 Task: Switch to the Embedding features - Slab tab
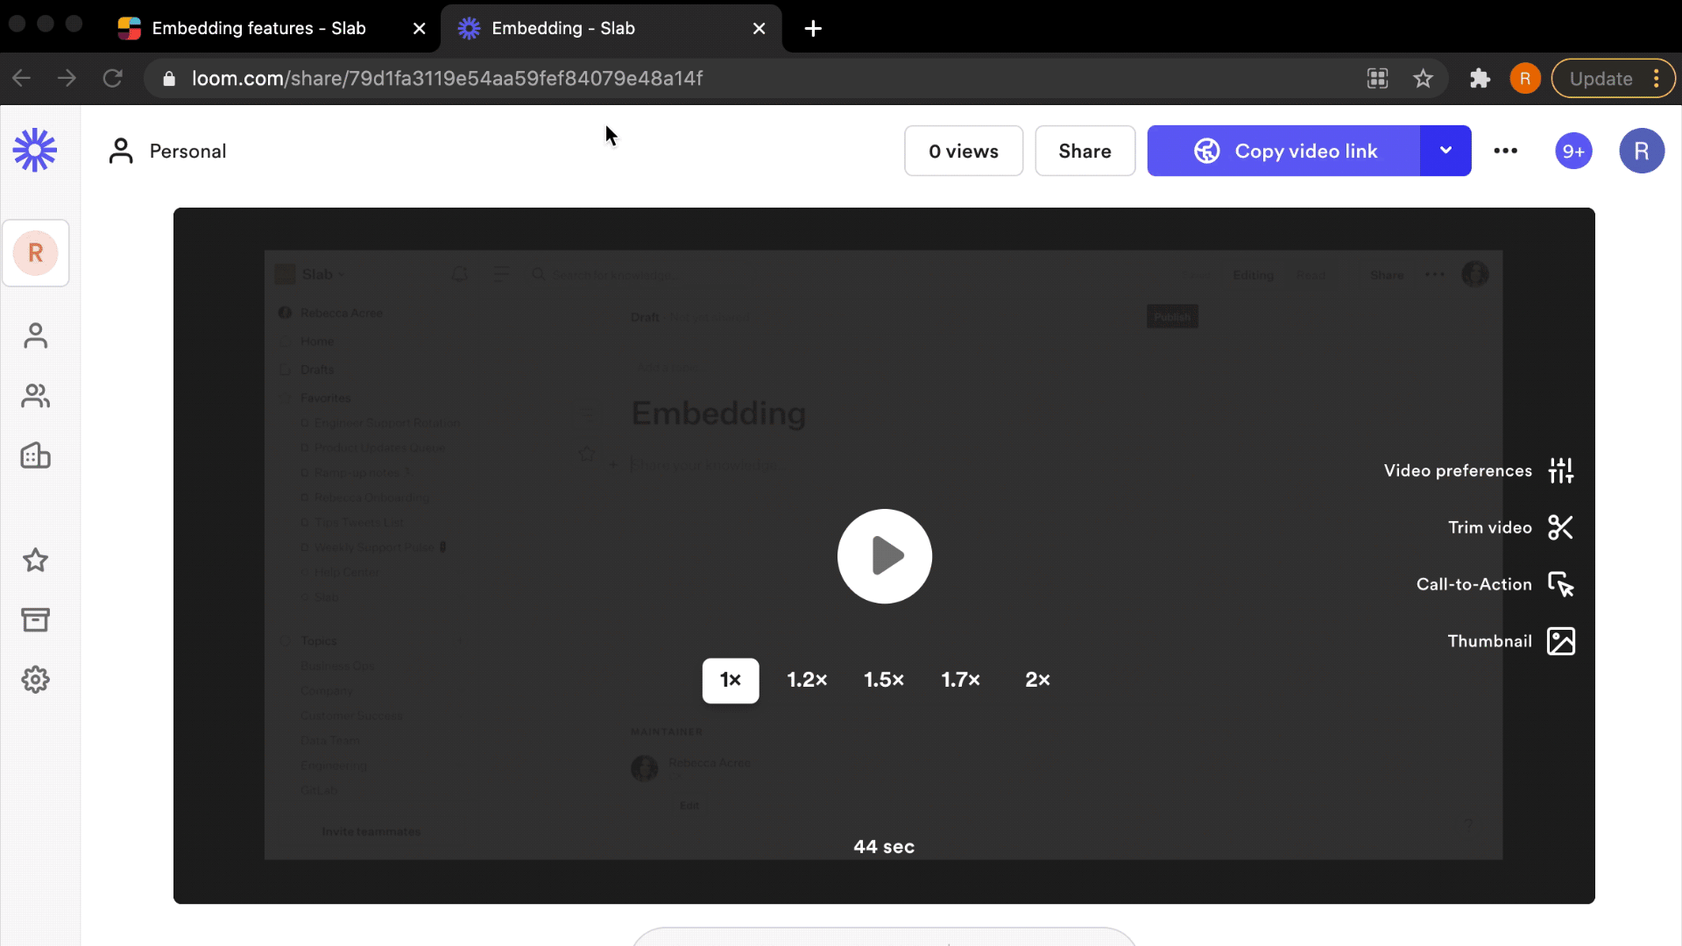[x=258, y=28]
